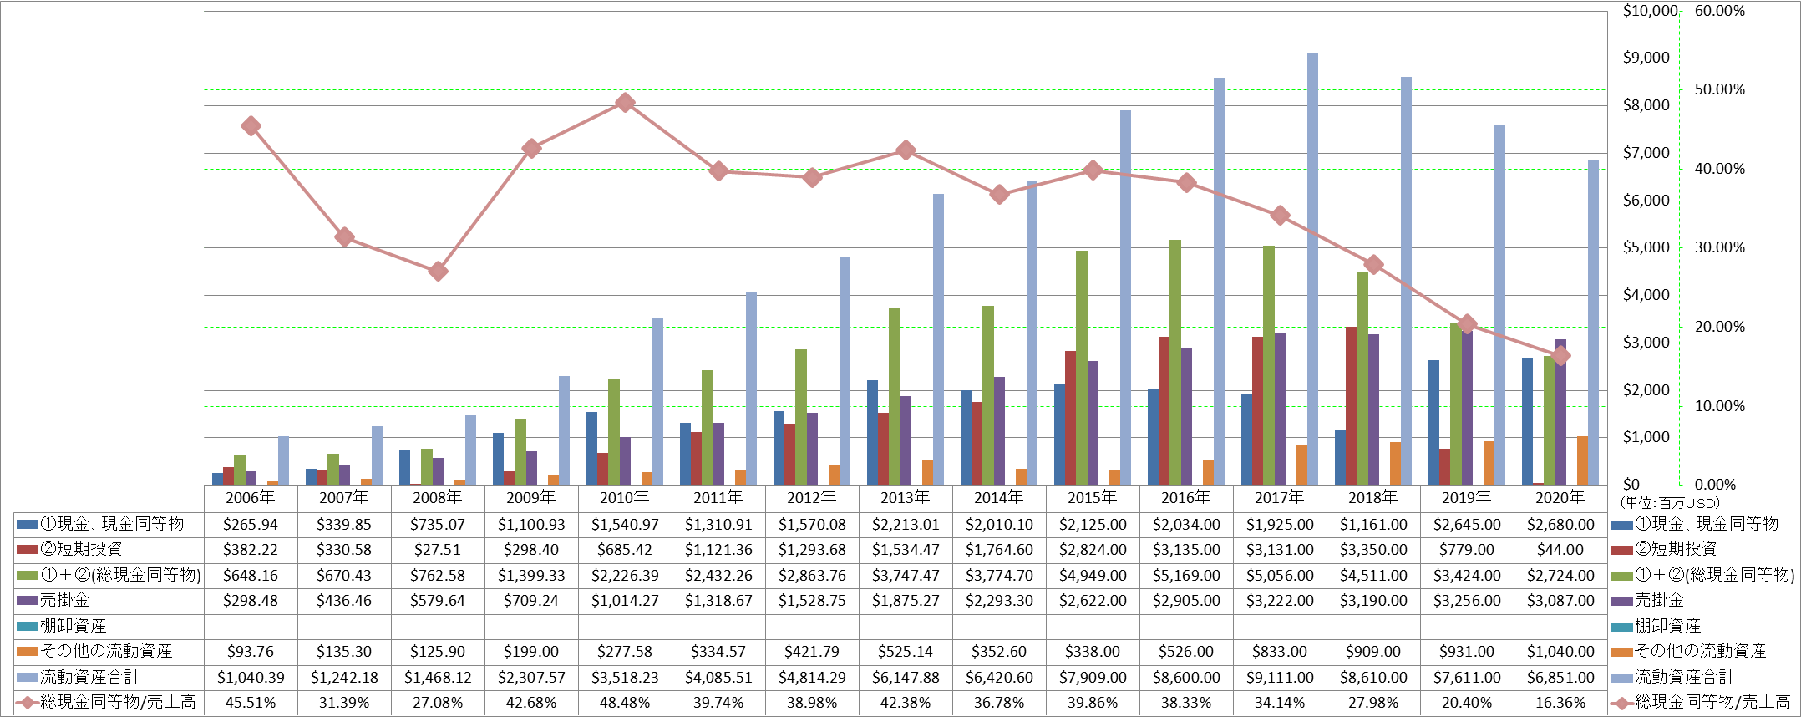Select the 2010年 column header
The image size is (1801, 717).
(625, 497)
